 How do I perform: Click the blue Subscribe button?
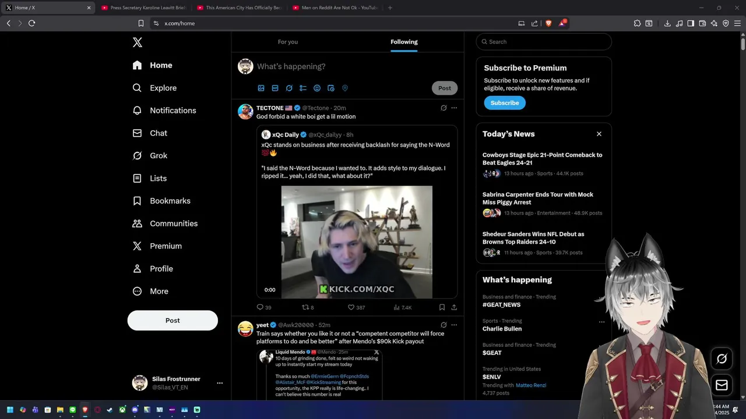pos(505,103)
